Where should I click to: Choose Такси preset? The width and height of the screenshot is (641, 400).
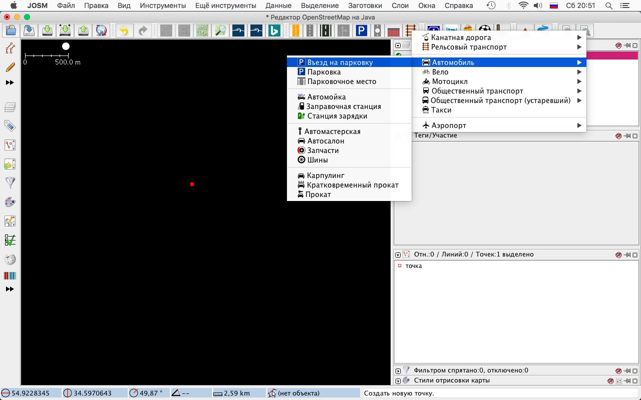(x=499, y=110)
